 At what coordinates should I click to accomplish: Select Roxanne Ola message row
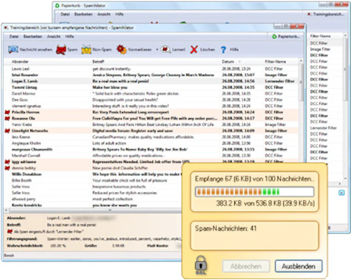pyautogui.click(x=151, y=119)
